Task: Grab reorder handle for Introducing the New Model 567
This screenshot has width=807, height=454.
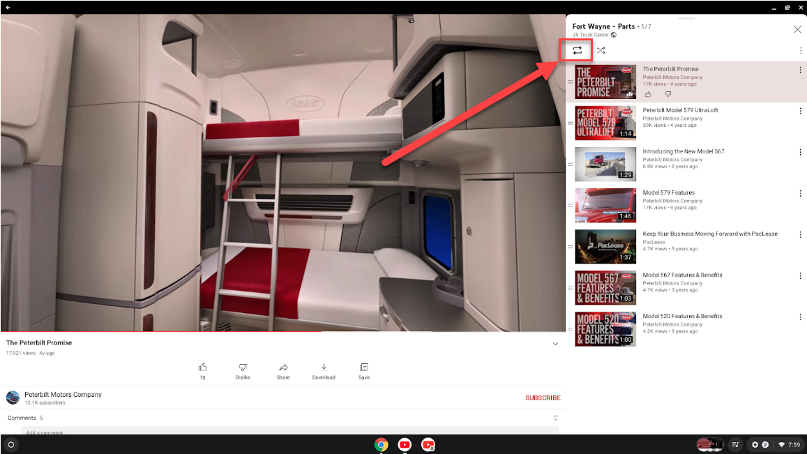Action: pyautogui.click(x=570, y=164)
